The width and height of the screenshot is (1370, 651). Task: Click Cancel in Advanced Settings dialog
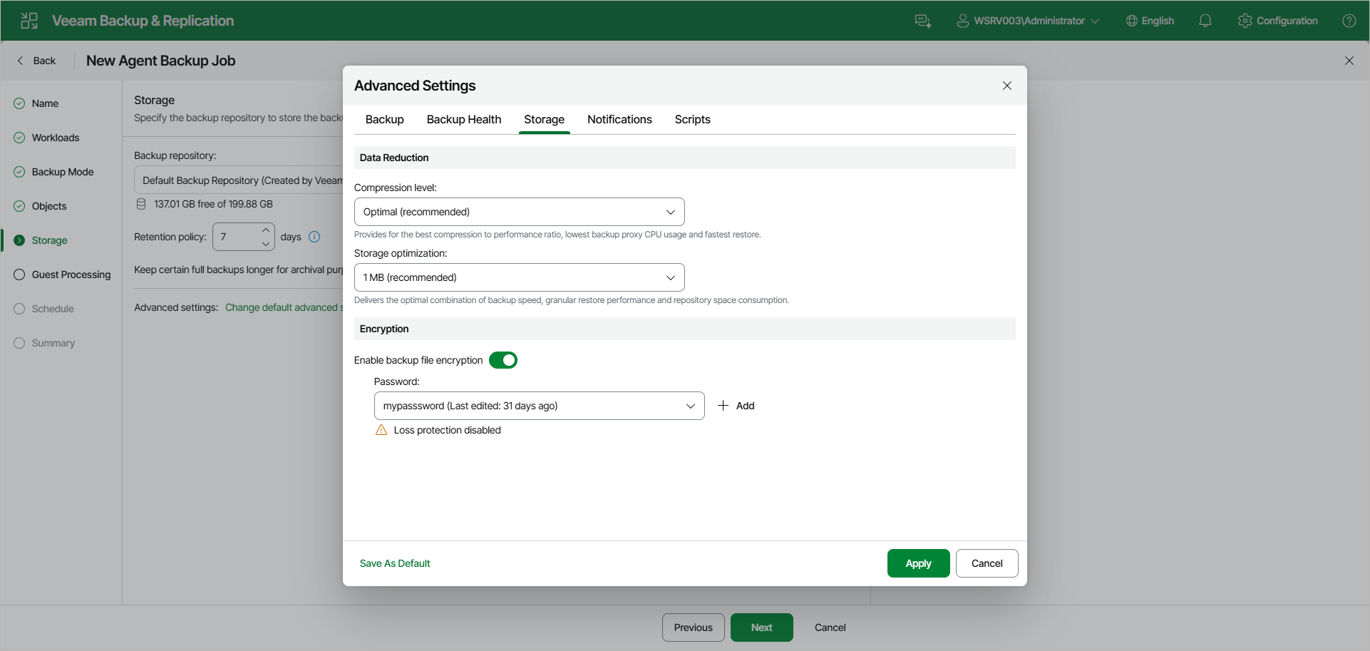[x=987, y=563]
